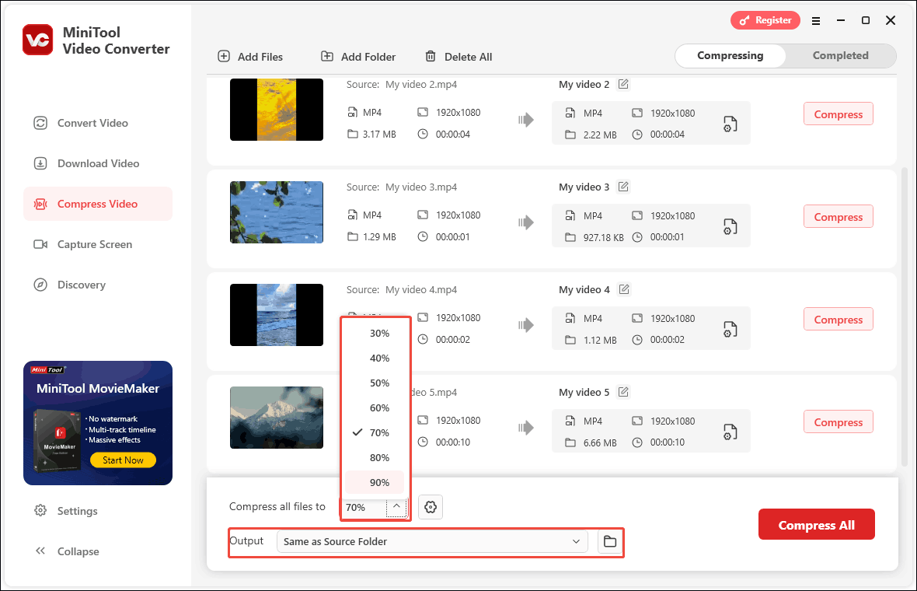
Task: Edit the name of My video 2
Action: click(x=623, y=84)
